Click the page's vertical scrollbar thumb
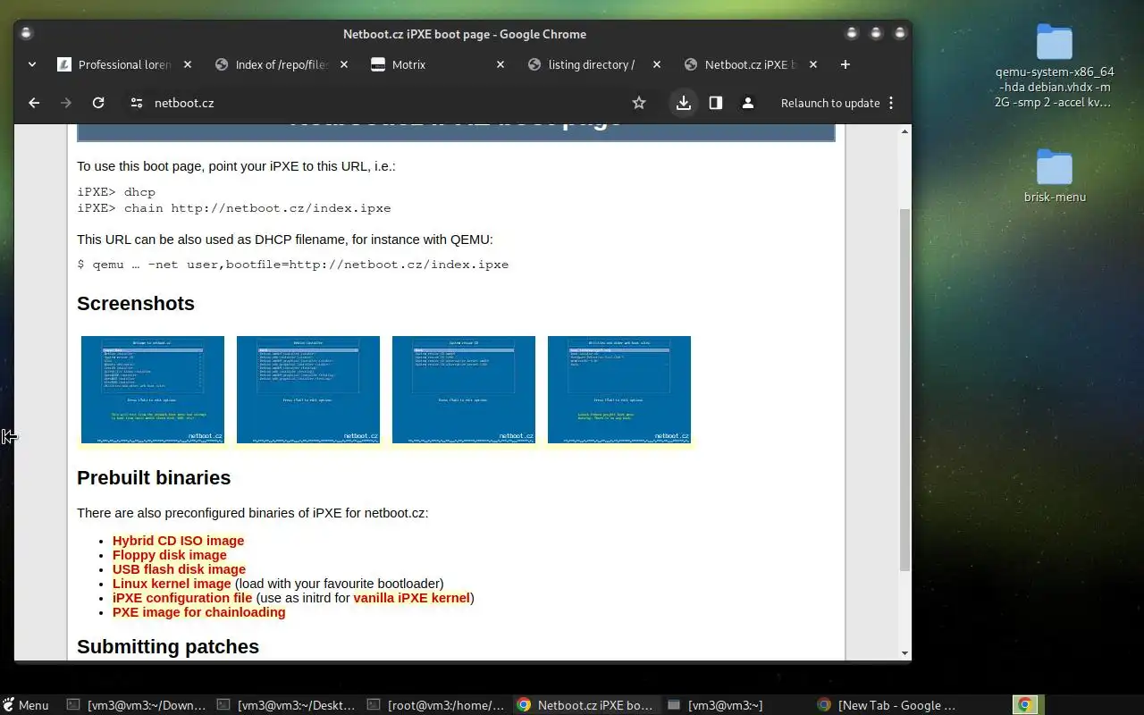Viewport: 1144px width, 715px height. 904,389
